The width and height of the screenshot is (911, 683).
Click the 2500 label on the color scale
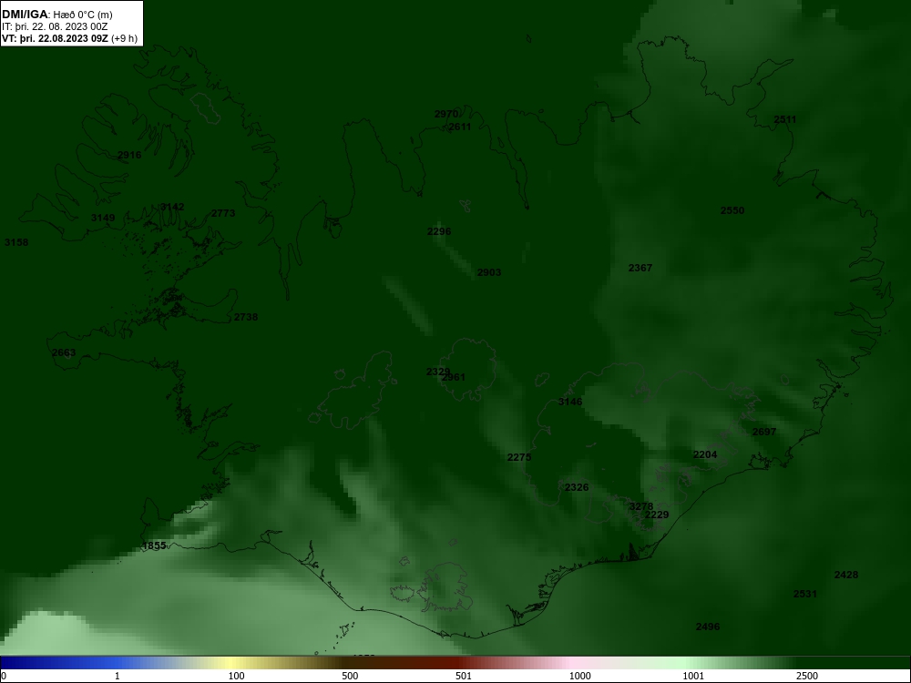point(807,676)
